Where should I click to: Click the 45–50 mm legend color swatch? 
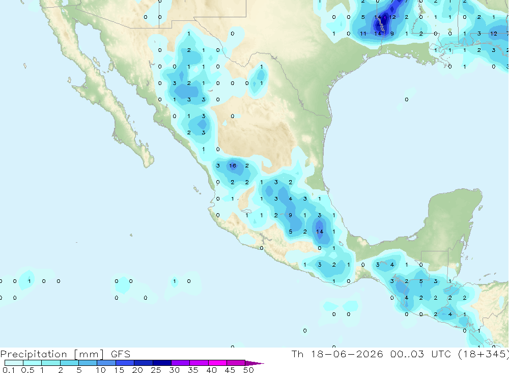pyautogui.click(x=236, y=363)
